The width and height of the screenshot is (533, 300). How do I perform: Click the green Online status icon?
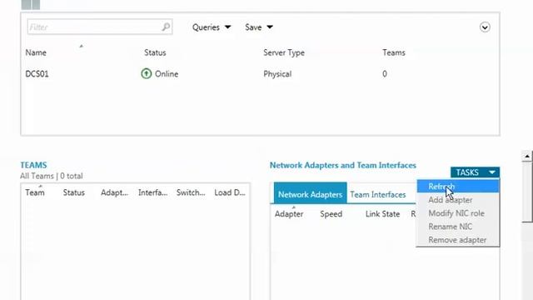pos(147,73)
